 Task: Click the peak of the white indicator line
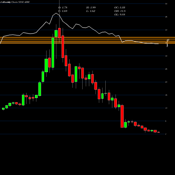56,13
